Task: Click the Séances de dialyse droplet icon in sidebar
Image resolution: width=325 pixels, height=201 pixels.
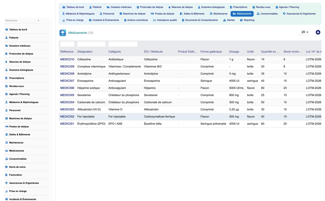Action: click(x=6, y=62)
